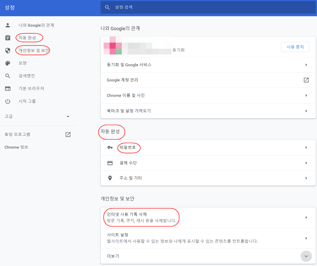Click the shield icon for 개인정보 및 보안
This screenshot has height=266, width=317.
(x=8, y=50)
